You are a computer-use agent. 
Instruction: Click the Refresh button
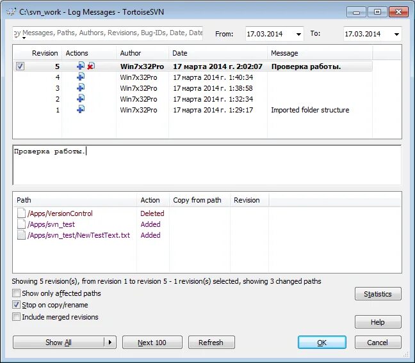pyautogui.click(x=211, y=343)
